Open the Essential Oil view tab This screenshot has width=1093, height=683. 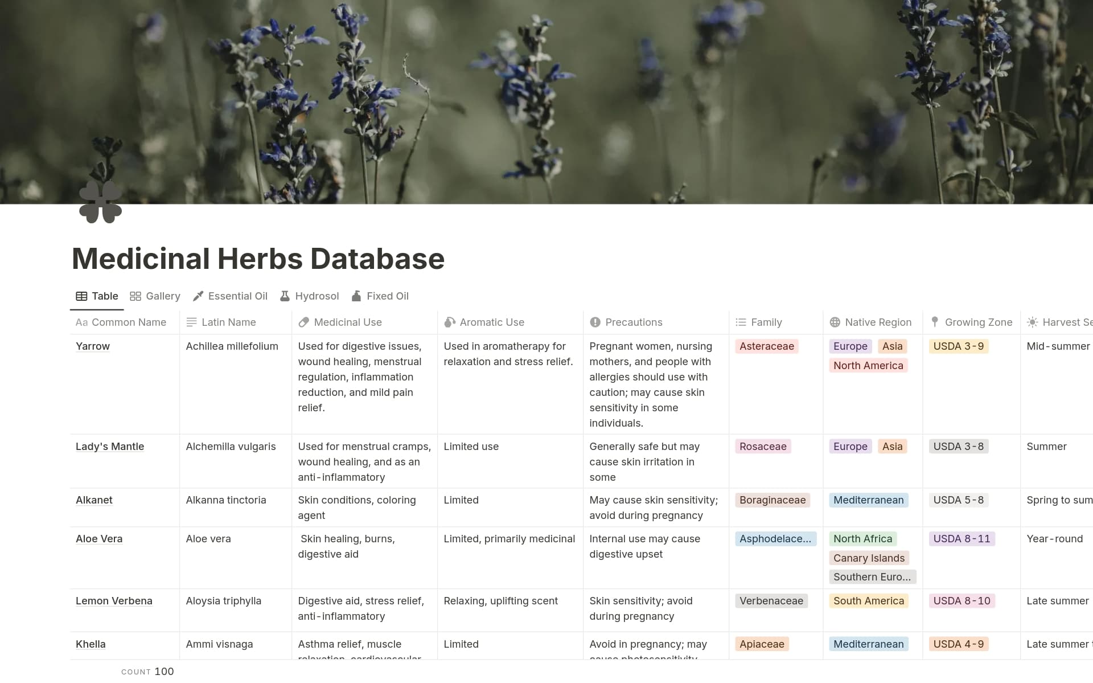tap(230, 296)
